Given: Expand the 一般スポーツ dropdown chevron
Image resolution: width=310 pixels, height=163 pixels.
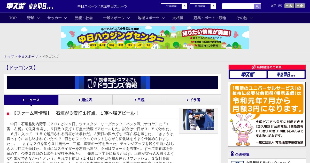Looking at the screenshot, I should (x=129, y=18).
